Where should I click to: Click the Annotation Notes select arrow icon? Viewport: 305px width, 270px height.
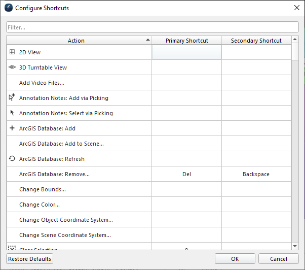coord(12,113)
